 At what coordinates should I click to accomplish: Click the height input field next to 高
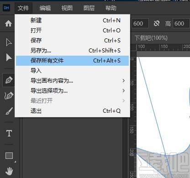[181, 23]
